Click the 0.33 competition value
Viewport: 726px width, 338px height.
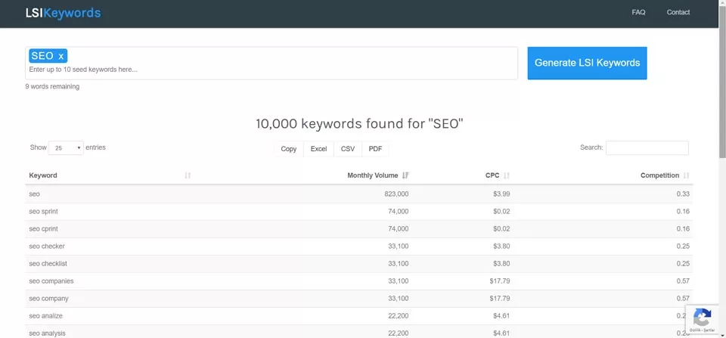pyautogui.click(x=683, y=194)
